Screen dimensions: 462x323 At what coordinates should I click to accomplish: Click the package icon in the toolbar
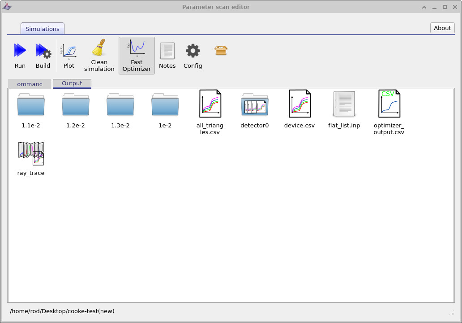[220, 50]
